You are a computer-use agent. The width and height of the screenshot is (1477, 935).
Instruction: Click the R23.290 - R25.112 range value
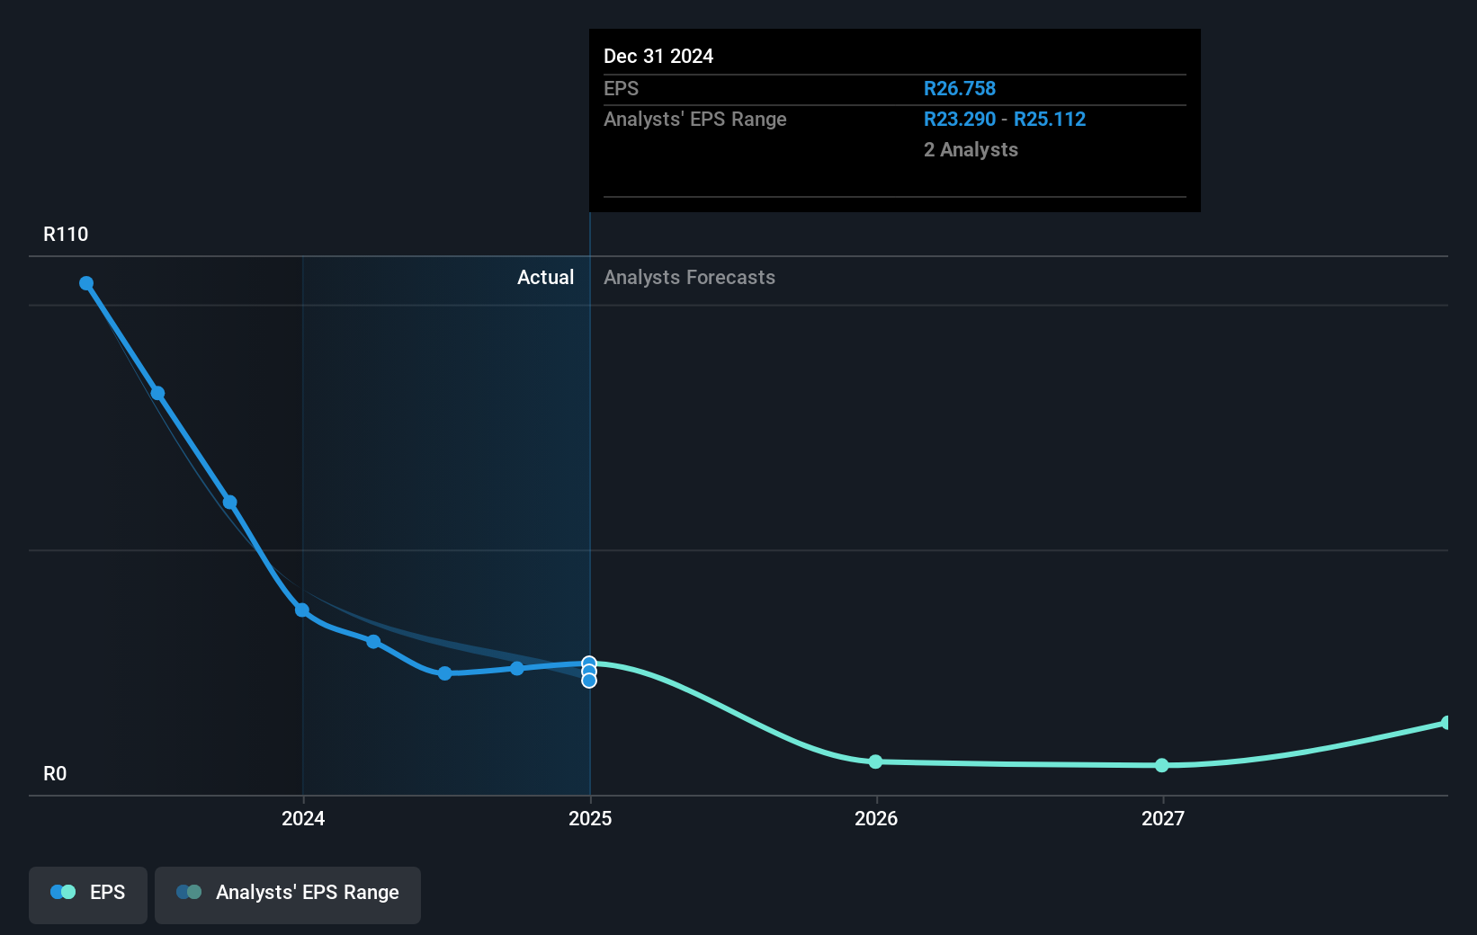[1005, 119]
